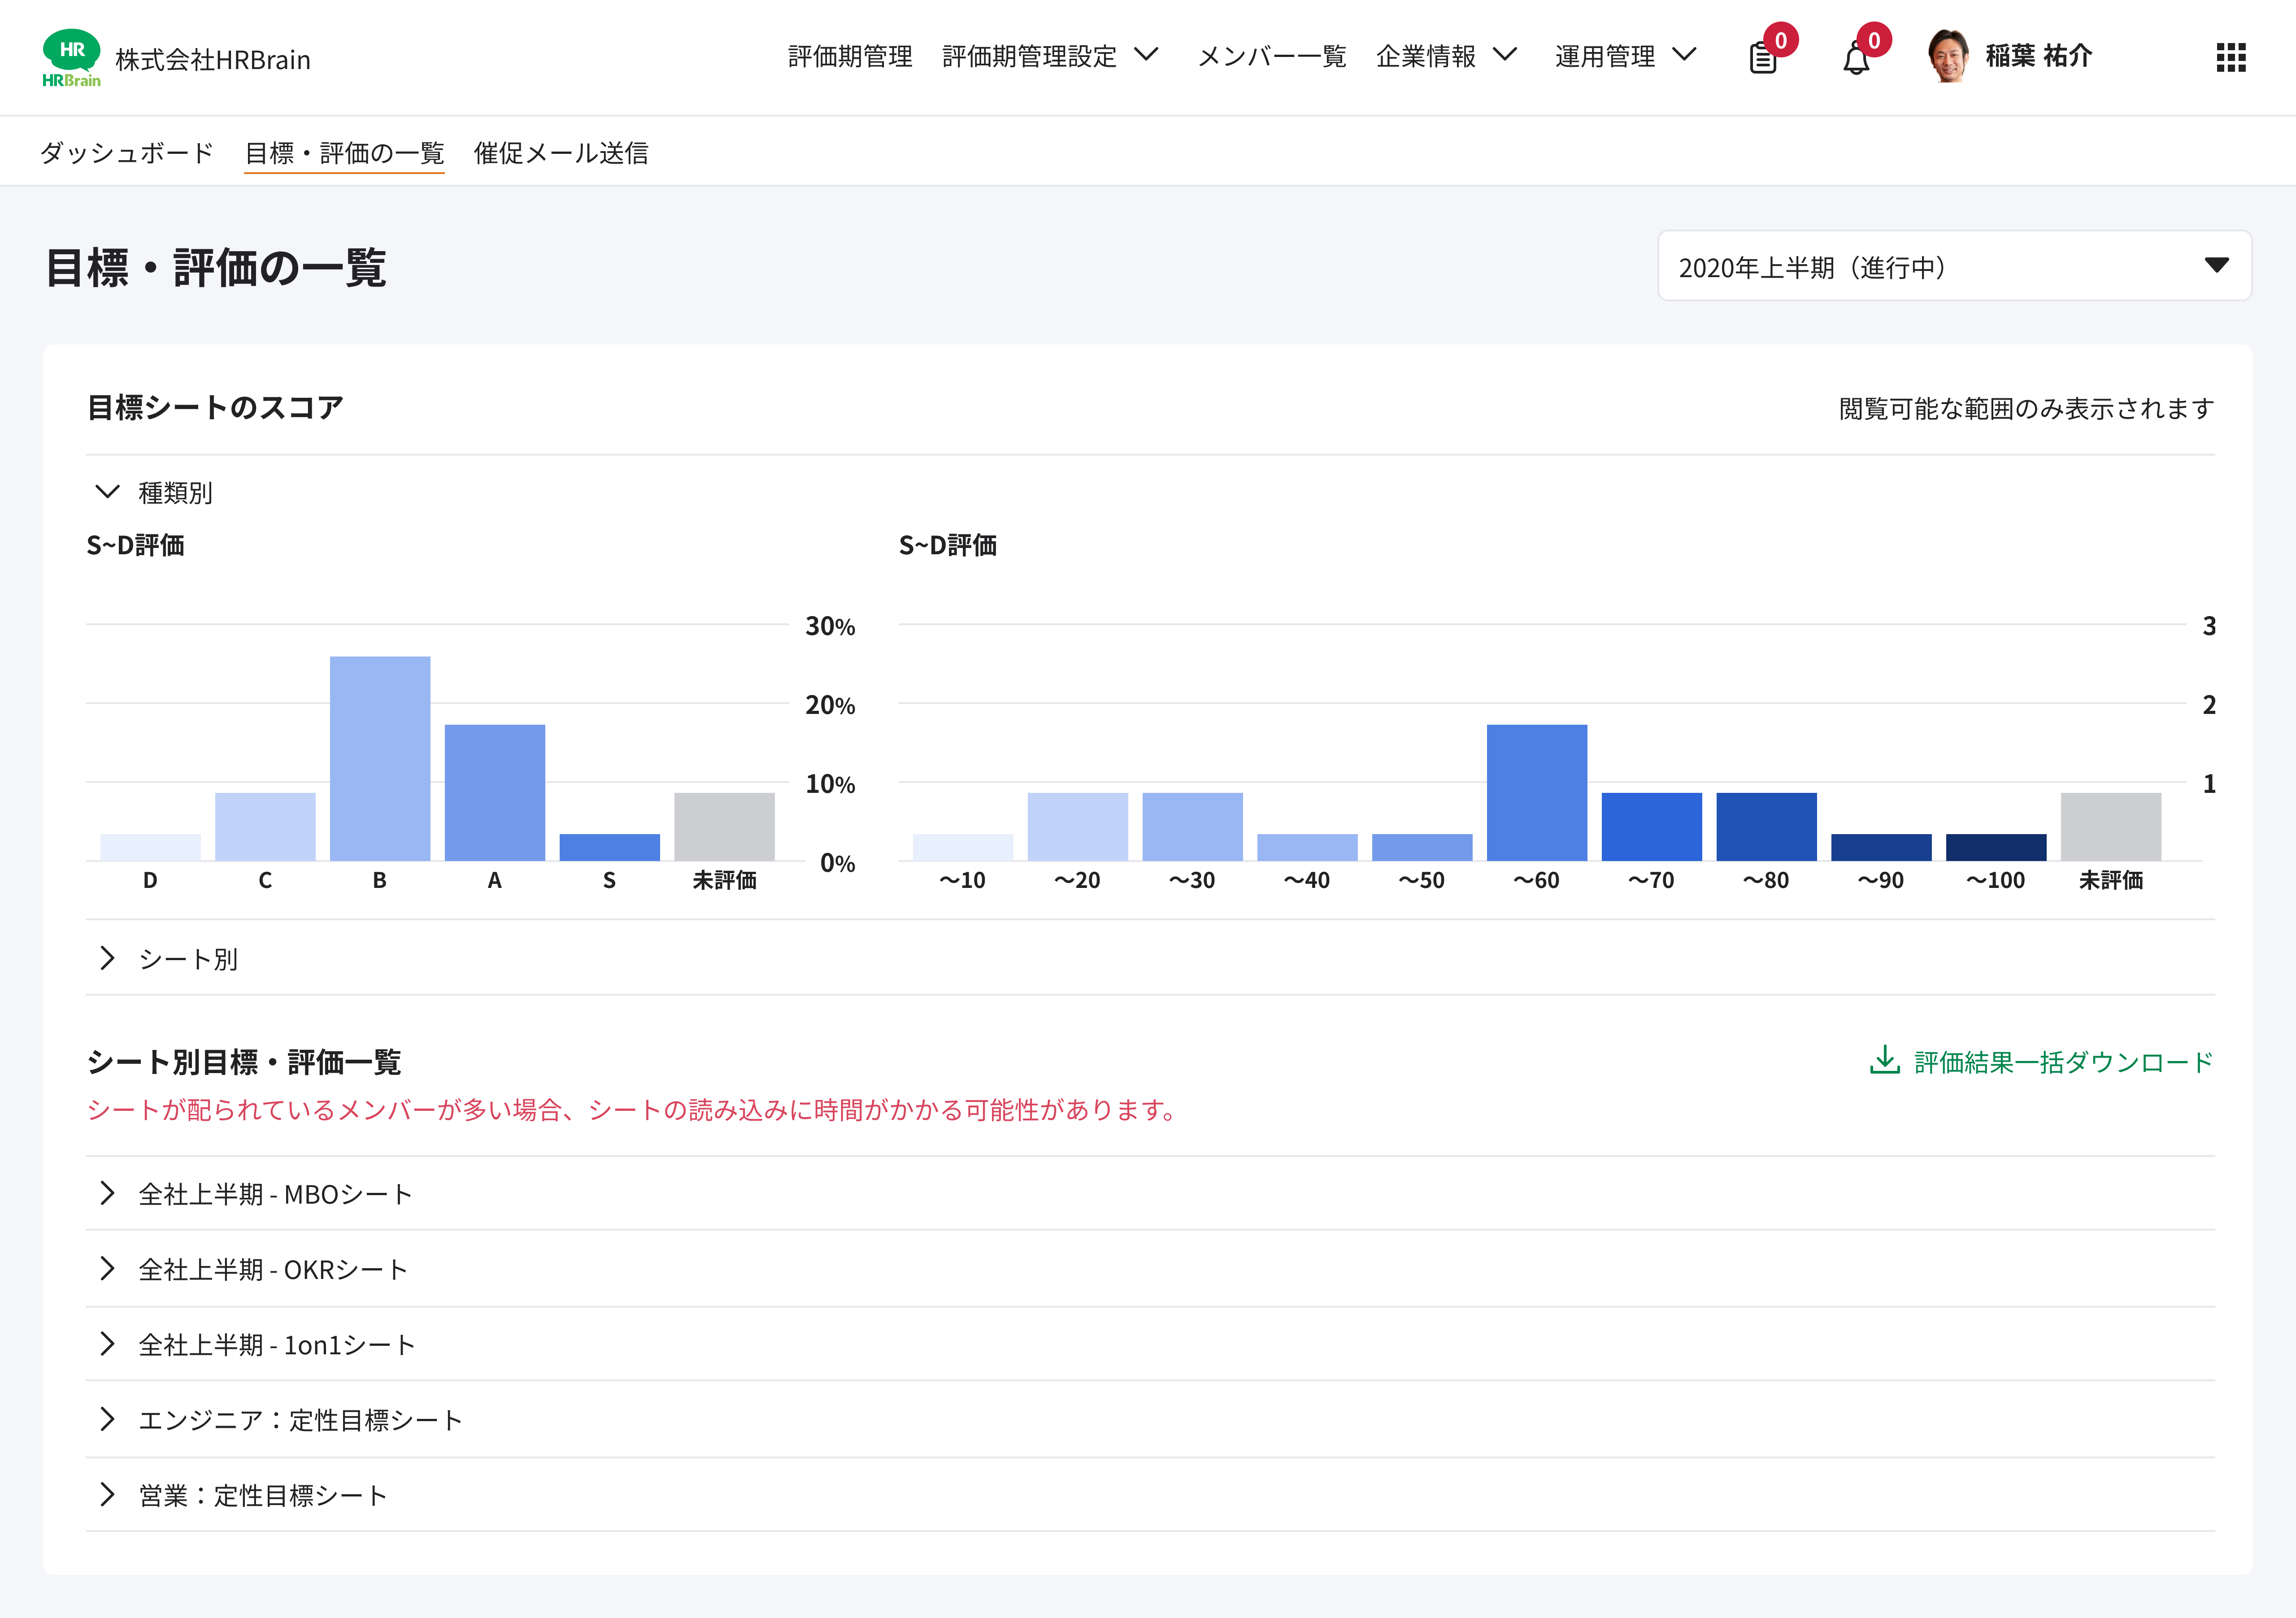Click the 評価結果一括ダウンロード link

tap(2062, 1062)
